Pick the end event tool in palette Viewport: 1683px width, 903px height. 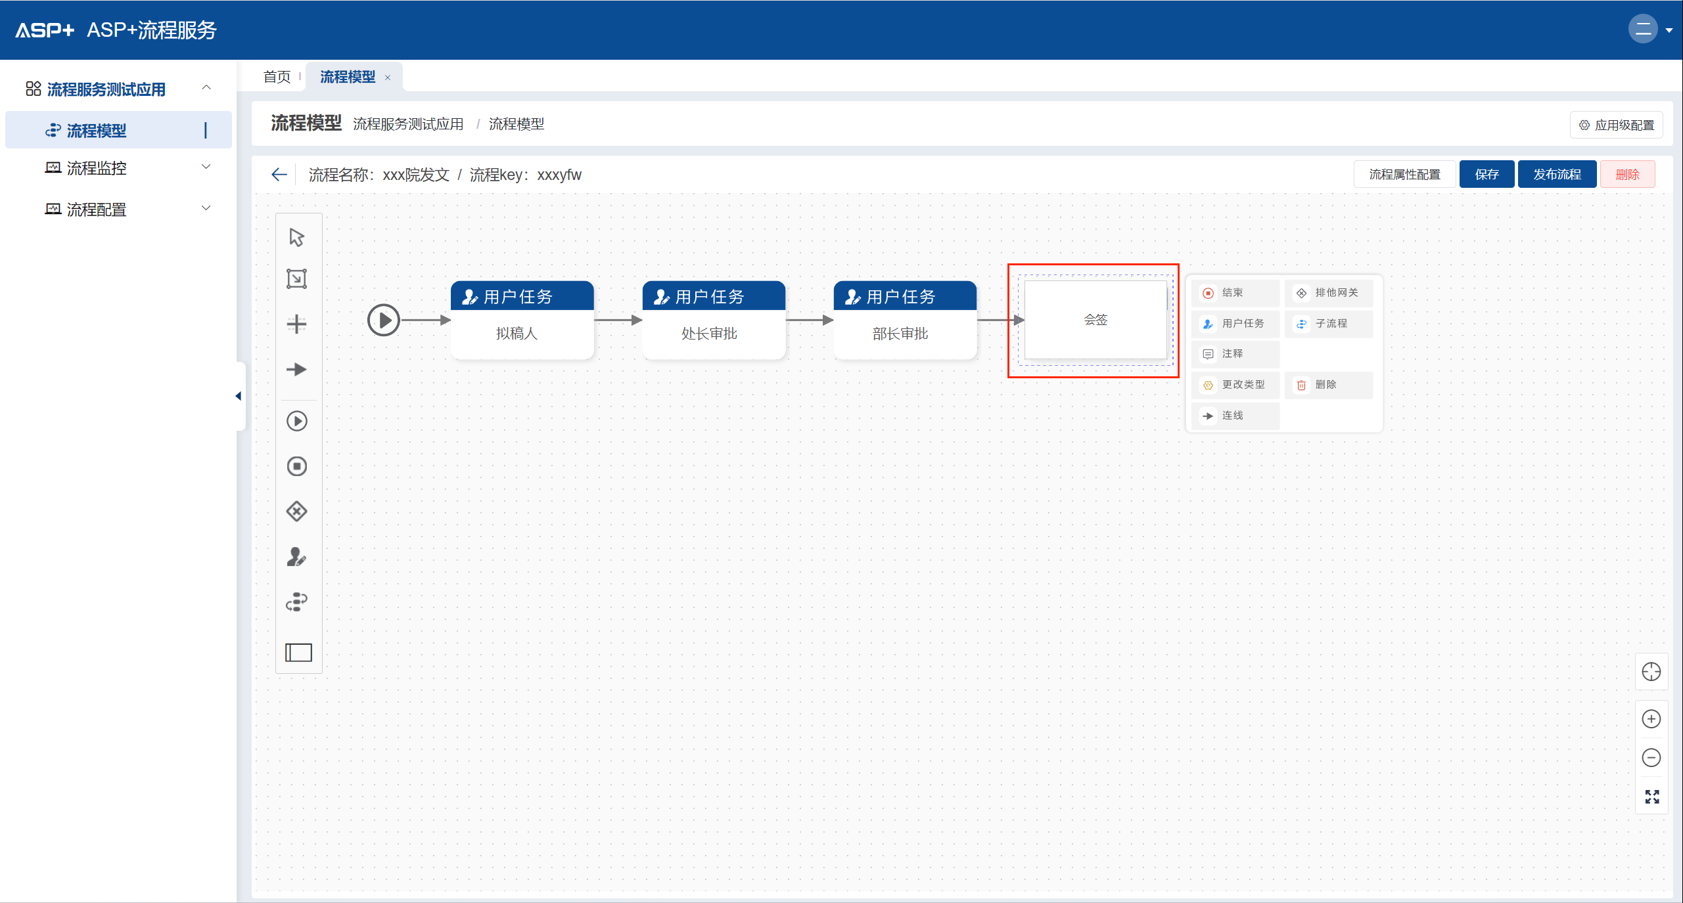[297, 466]
